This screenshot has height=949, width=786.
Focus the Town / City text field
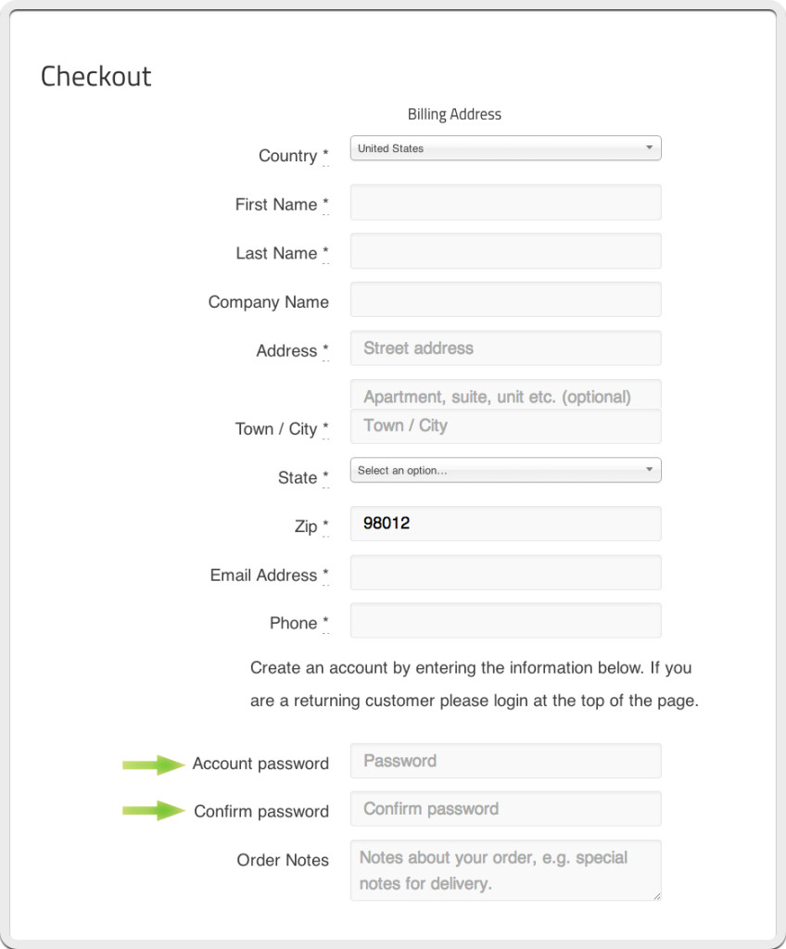[x=506, y=426]
